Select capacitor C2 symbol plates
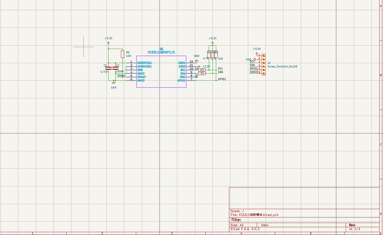The width and height of the screenshot is (383, 235). click(x=115, y=68)
